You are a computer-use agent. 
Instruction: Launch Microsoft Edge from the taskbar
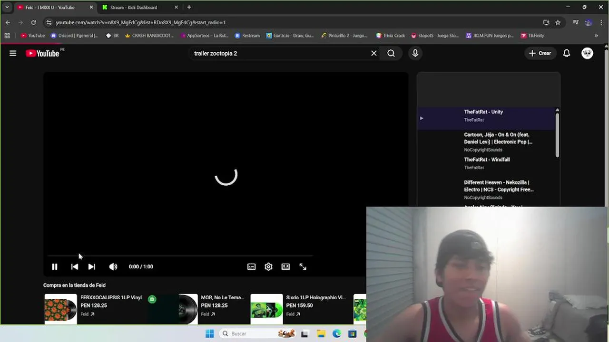(337, 334)
